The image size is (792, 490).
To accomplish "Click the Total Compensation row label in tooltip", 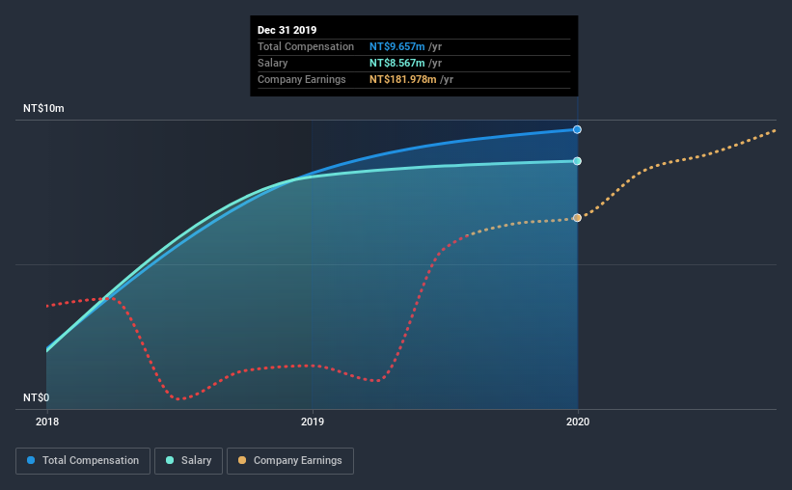I will pyautogui.click(x=306, y=46).
